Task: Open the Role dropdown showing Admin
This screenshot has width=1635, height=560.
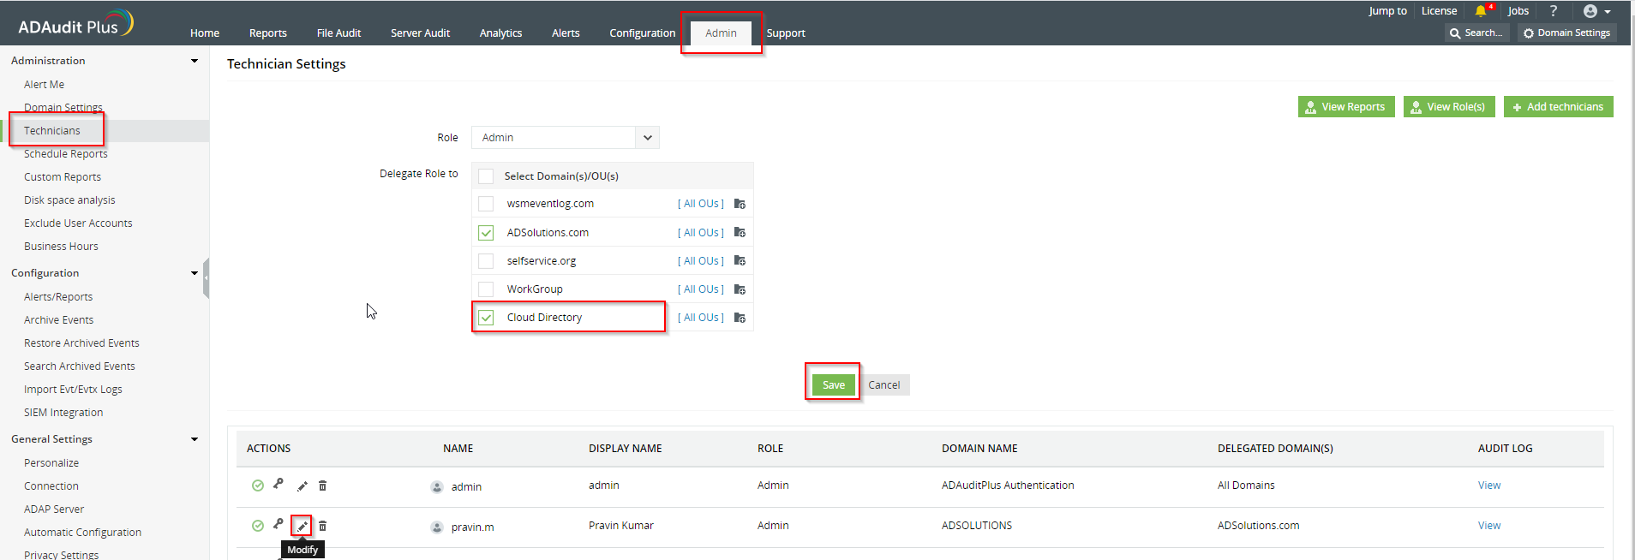Action: [565, 137]
